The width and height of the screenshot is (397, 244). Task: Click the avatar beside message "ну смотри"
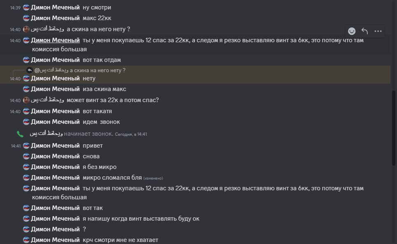tap(26, 7)
